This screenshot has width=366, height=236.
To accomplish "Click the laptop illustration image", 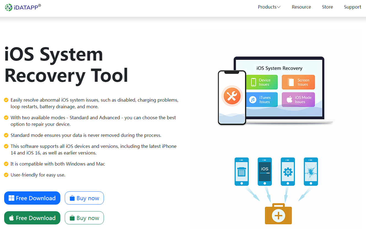I will tap(276, 91).
